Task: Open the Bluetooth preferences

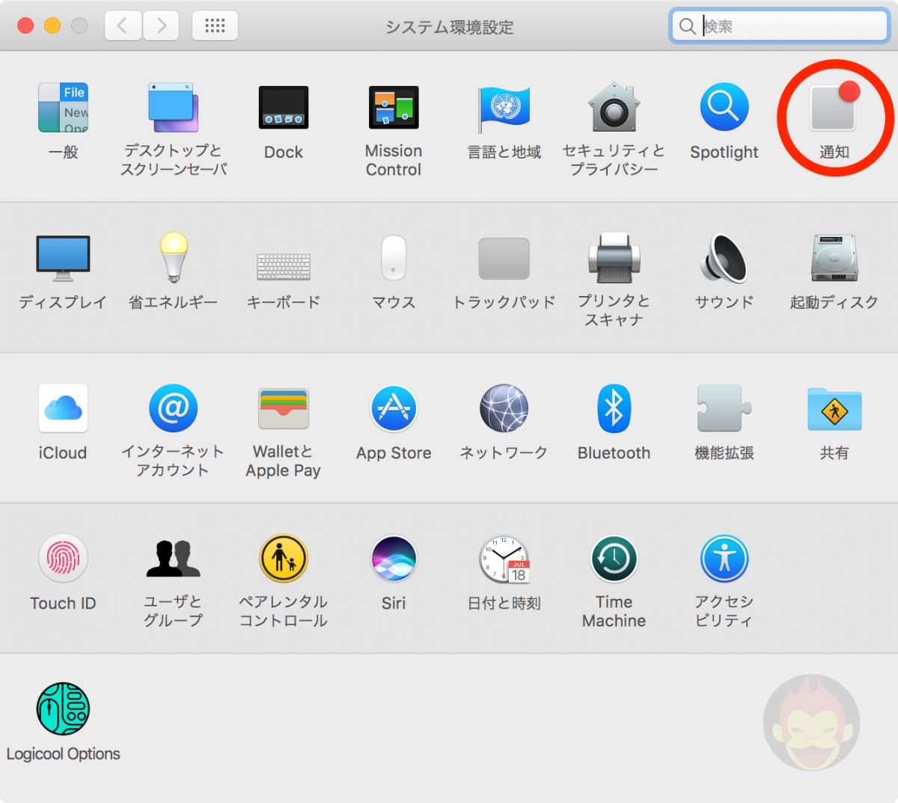Action: 614,410
